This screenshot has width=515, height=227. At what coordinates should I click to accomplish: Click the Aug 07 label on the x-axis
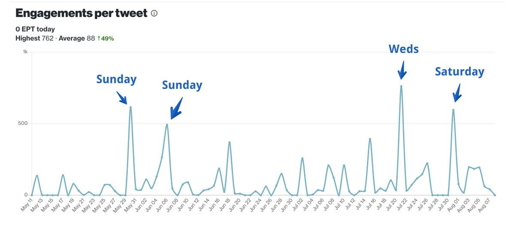click(491, 206)
